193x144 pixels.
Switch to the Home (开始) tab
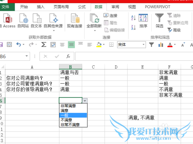[x=24, y=7]
